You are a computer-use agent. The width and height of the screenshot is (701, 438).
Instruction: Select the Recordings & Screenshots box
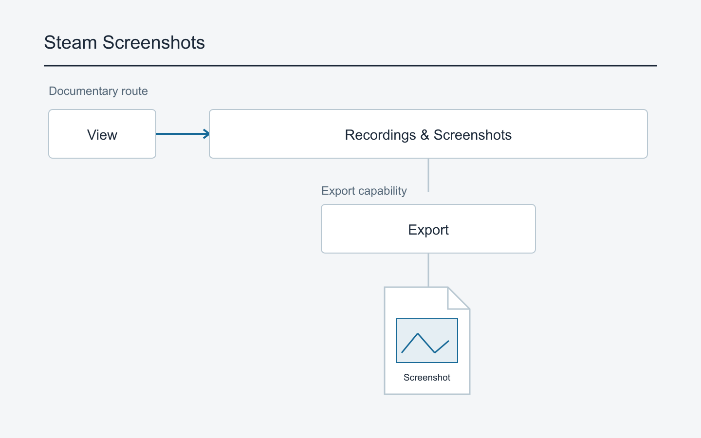(x=428, y=134)
